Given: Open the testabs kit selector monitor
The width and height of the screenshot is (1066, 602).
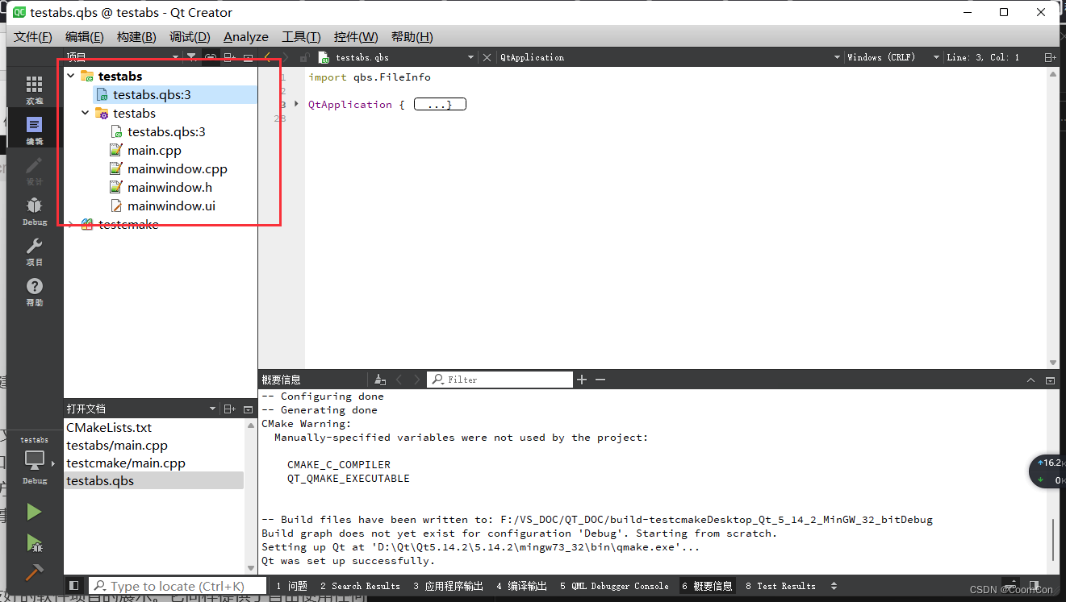Looking at the screenshot, I should [x=34, y=463].
